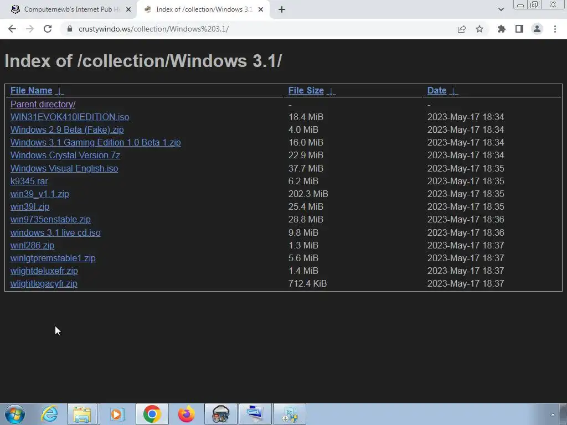The image size is (567, 425).
Task: Reload the current page
Action: (x=48, y=29)
